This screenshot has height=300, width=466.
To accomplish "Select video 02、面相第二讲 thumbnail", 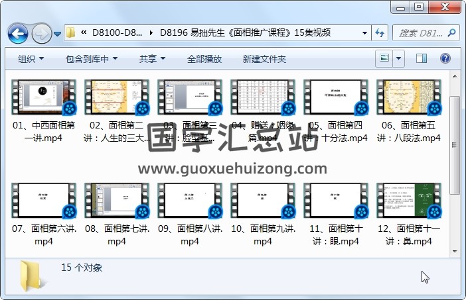I will click(117, 97).
